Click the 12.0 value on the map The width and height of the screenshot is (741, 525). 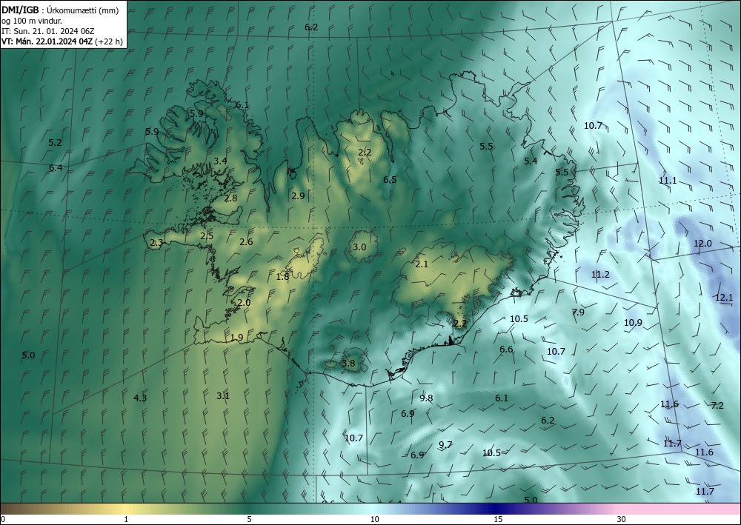coord(702,244)
